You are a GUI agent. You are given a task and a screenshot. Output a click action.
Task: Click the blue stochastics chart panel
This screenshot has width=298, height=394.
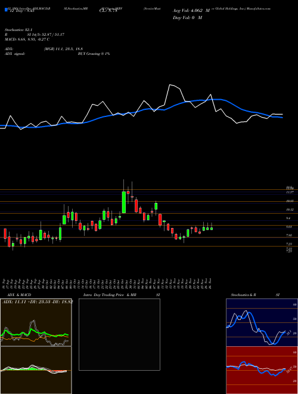262,322
